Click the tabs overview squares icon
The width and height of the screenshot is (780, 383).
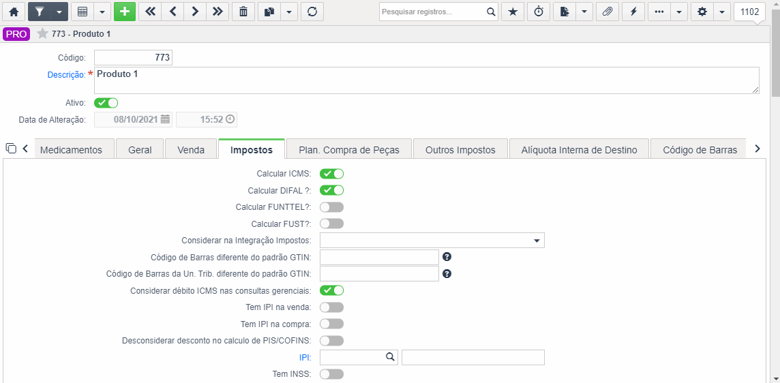coord(11,149)
